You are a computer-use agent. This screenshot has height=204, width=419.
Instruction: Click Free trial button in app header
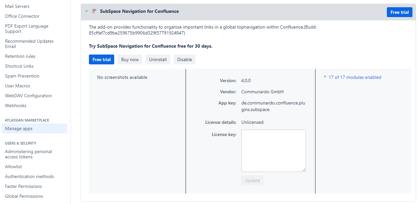[x=399, y=12]
